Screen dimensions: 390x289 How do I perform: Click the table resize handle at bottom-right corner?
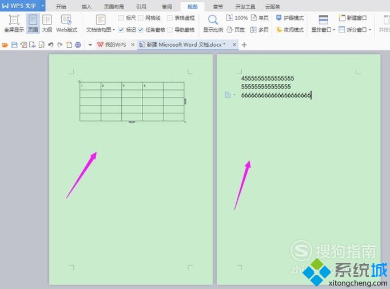185,121
